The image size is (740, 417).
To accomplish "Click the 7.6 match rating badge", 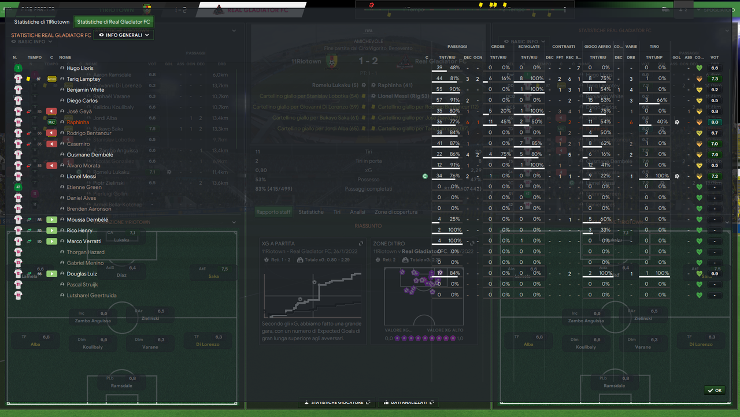I will pyautogui.click(x=715, y=155).
